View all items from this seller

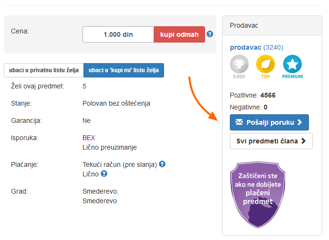tap(271, 141)
